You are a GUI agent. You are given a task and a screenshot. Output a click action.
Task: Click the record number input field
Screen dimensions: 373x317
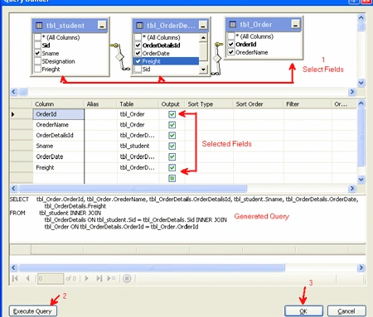click(51, 278)
